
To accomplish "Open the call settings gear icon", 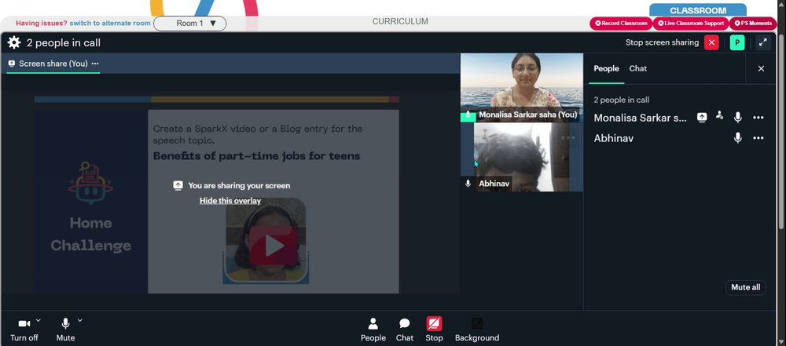I will click(x=14, y=42).
